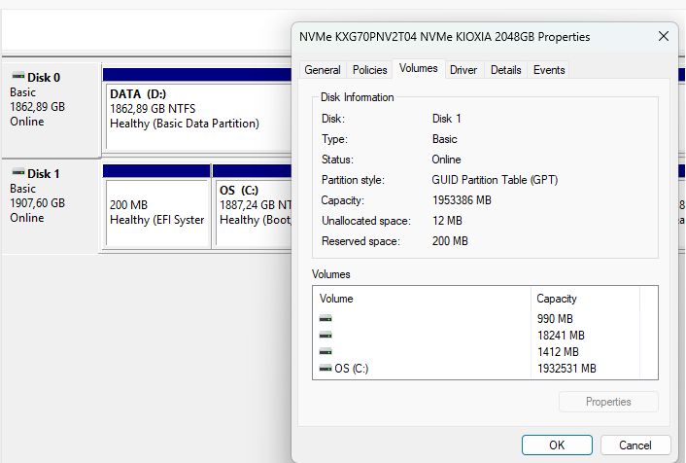Close the KIOXIA Properties dialog
This screenshot has width=686, height=463.
[664, 36]
